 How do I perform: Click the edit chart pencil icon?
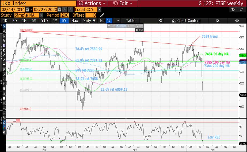point(218,21)
